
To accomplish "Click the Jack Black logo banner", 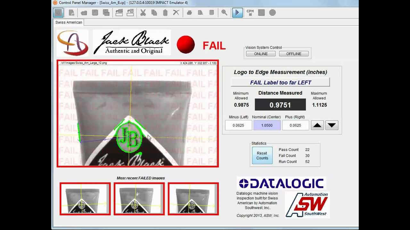I will click(x=132, y=42).
